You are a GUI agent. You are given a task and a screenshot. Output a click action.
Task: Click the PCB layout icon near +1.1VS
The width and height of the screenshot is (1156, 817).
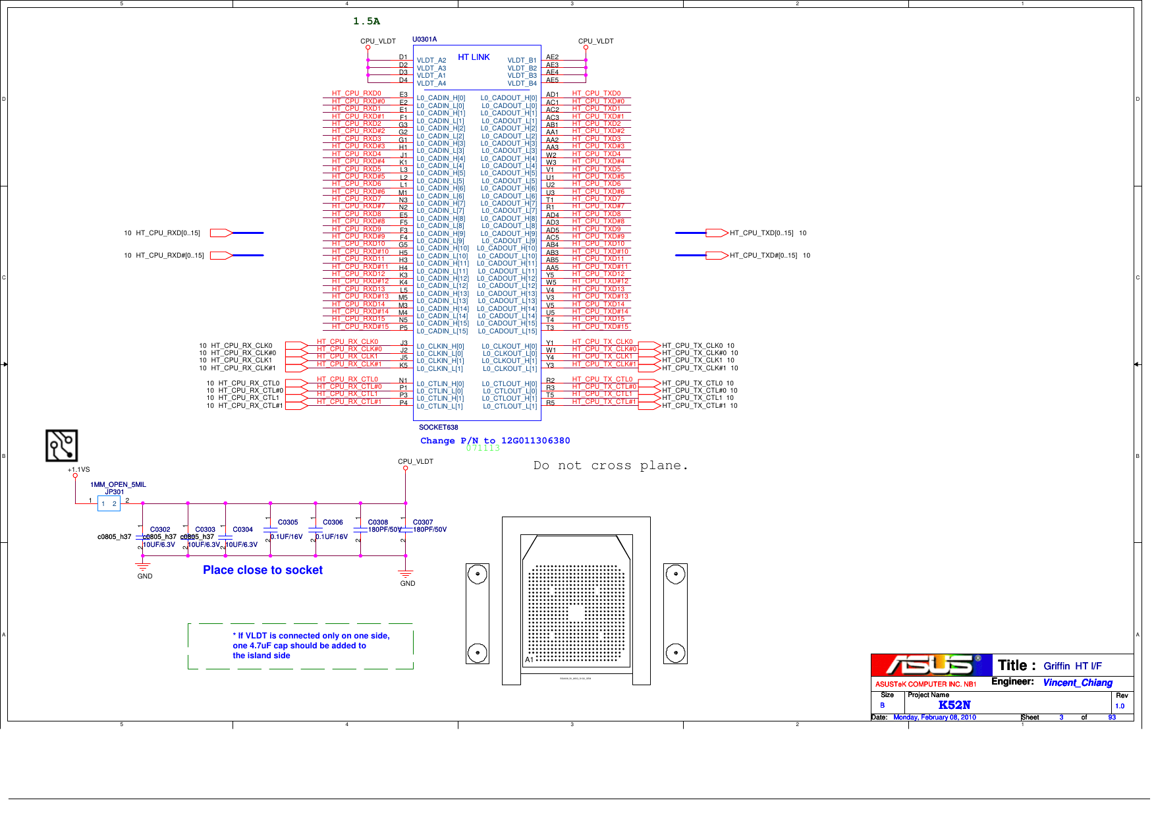[x=62, y=446]
